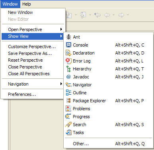Show the Console view
The width and height of the screenshot is (154, 150).
click(108, 45)
